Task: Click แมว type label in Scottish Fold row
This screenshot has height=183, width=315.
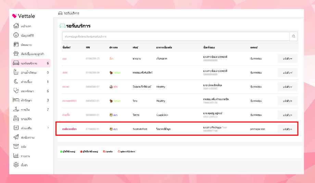Action: click(115, 129)
